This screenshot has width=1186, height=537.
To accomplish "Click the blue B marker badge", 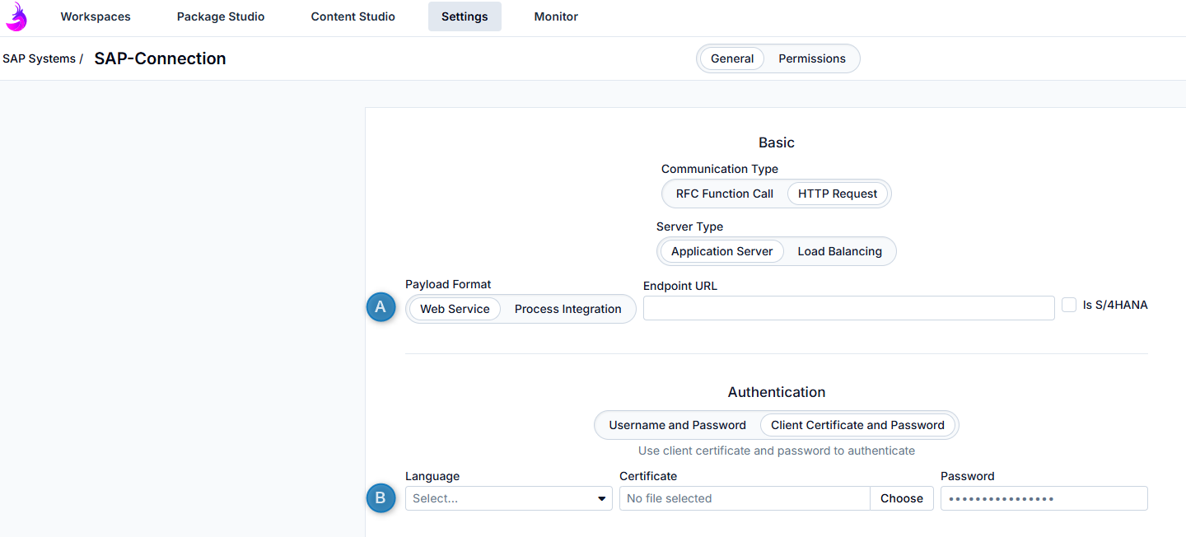I will 381,497.
